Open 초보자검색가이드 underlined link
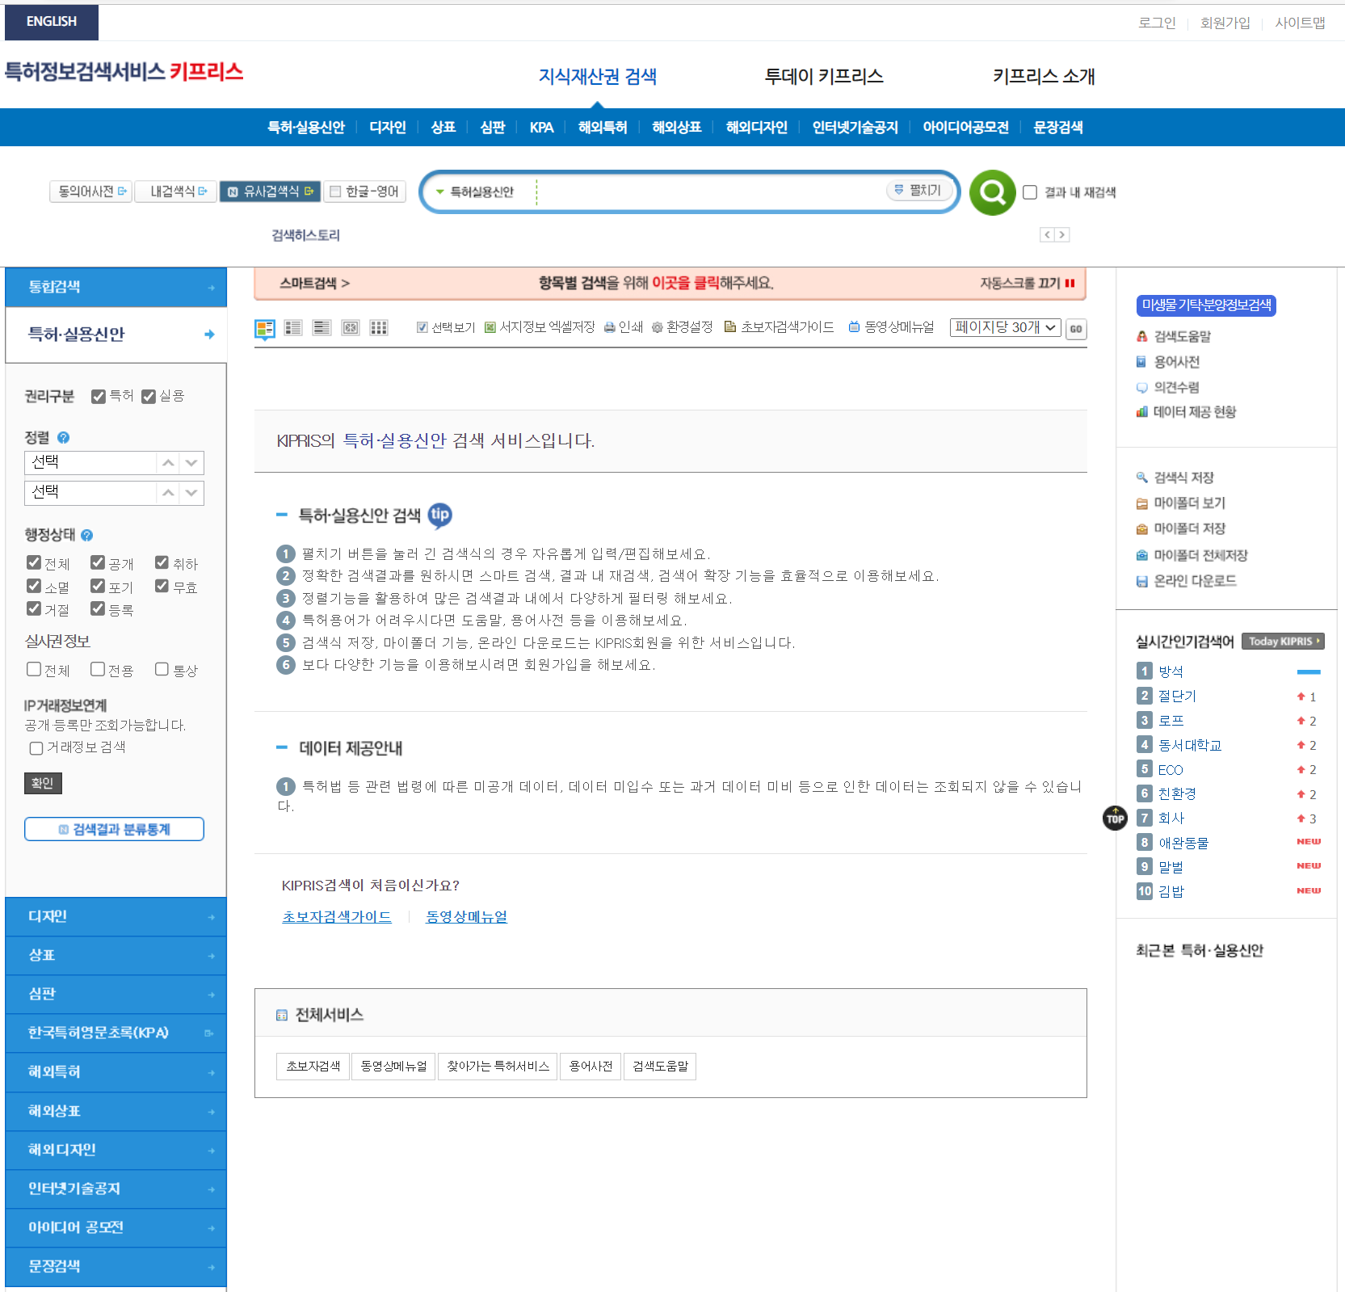 tap(337, 916)
